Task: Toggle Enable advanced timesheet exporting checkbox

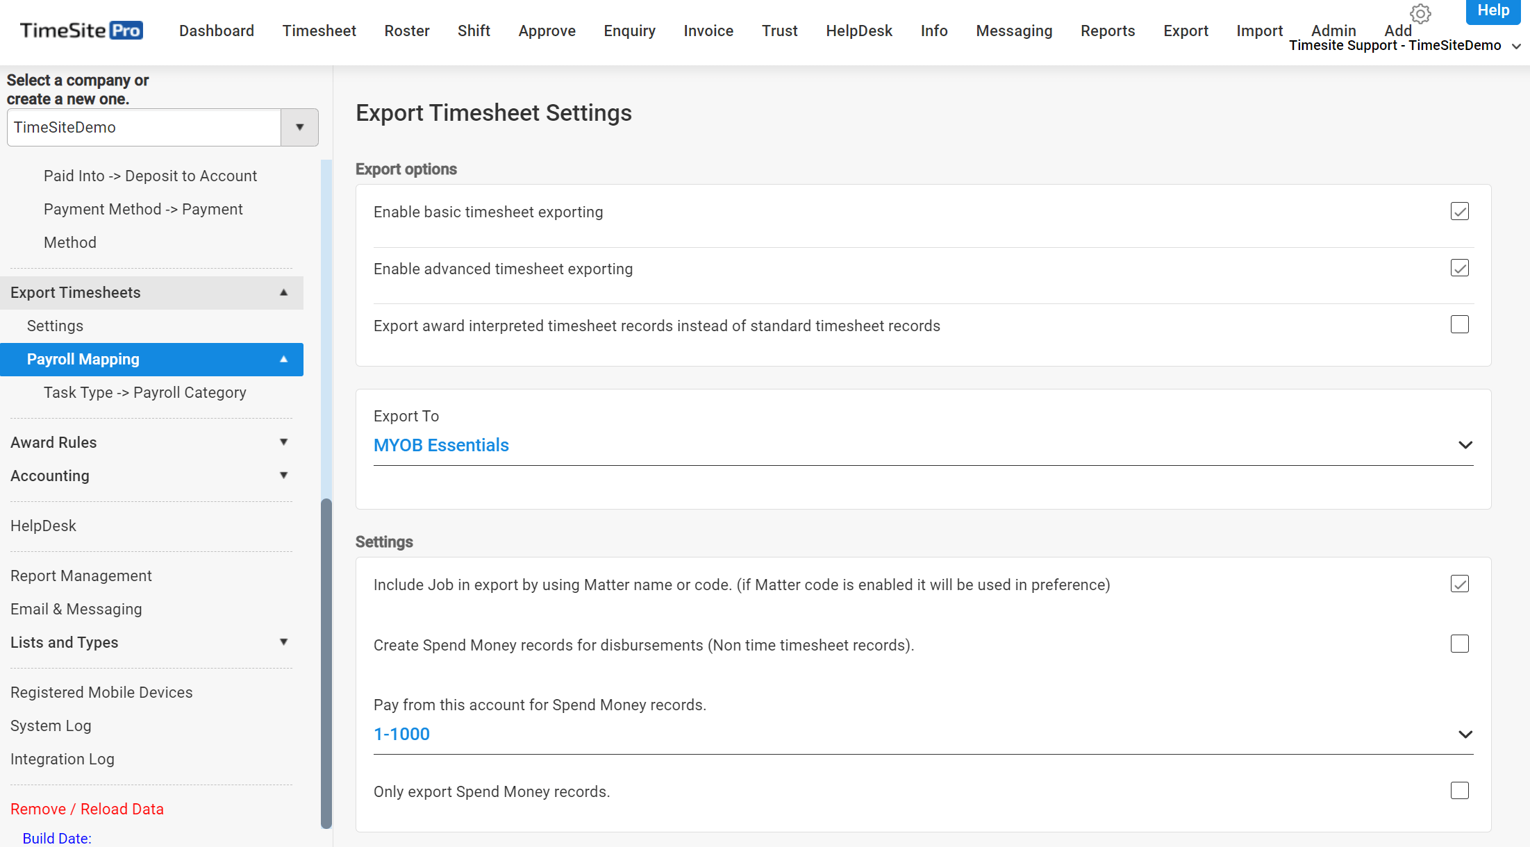Action: pos(1459,268)
